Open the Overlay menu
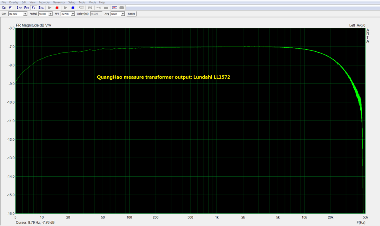This screenshot has height=226, width=380. coord(14,2)
